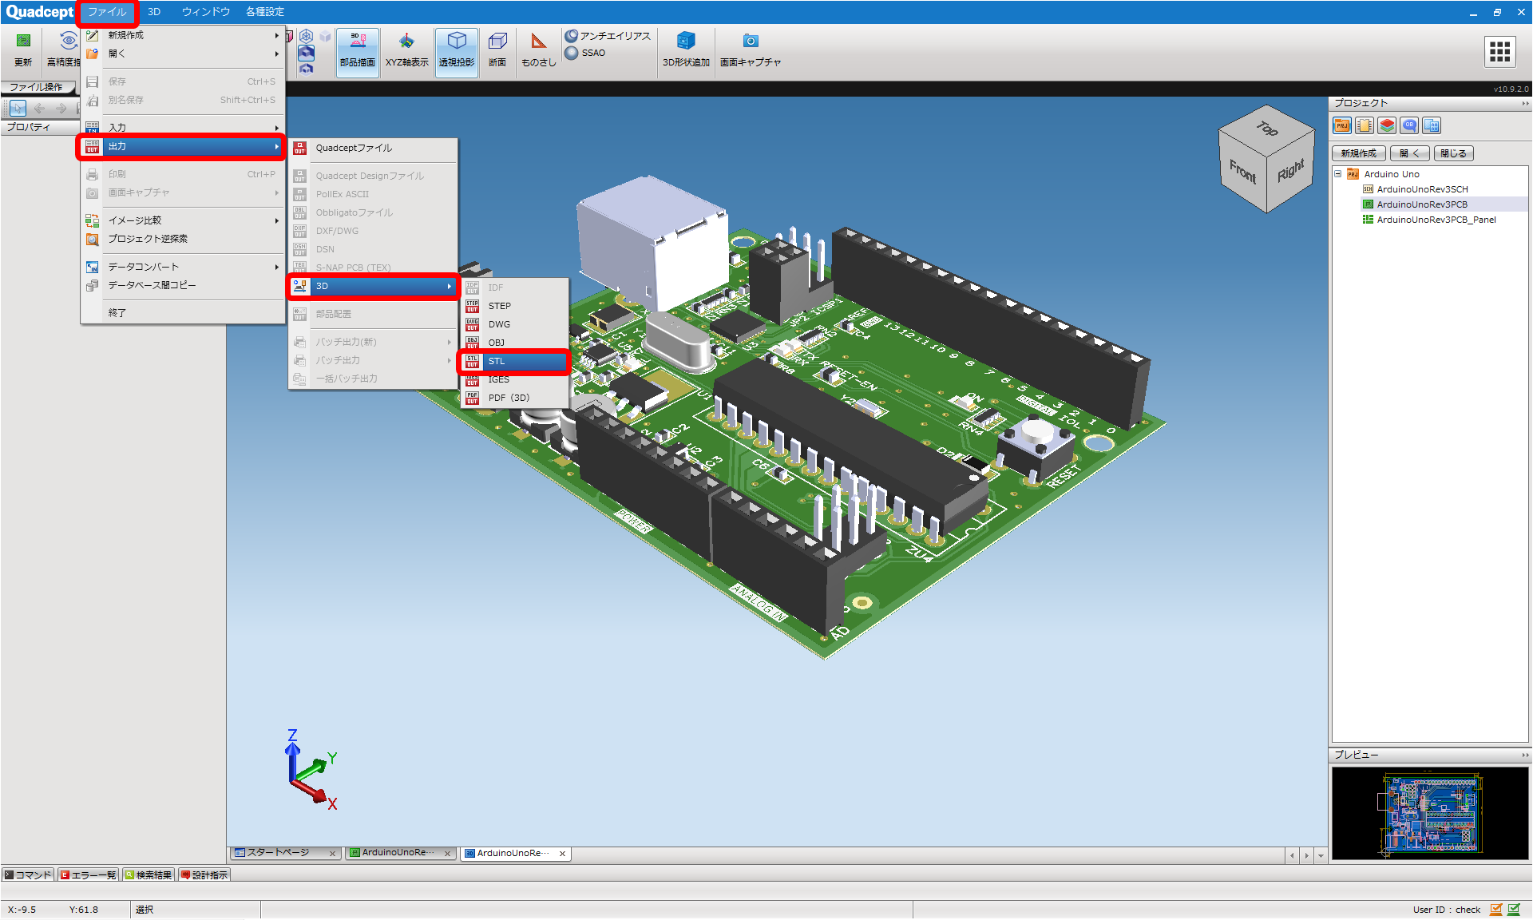The image size is (1533, 920).
Task: Choose STL in the 3D export submenu
Action: [x=514, y=362]
